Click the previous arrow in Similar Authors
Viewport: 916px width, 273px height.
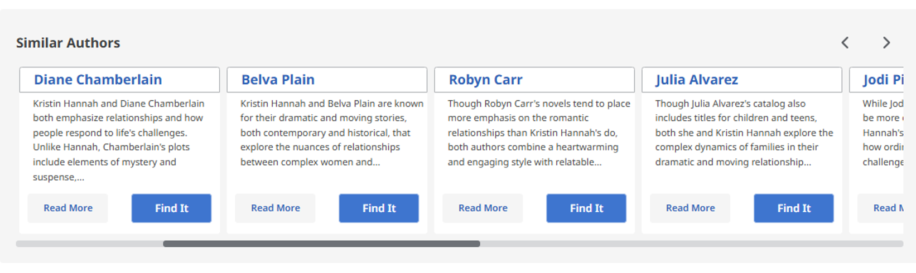tap(845, 43)
